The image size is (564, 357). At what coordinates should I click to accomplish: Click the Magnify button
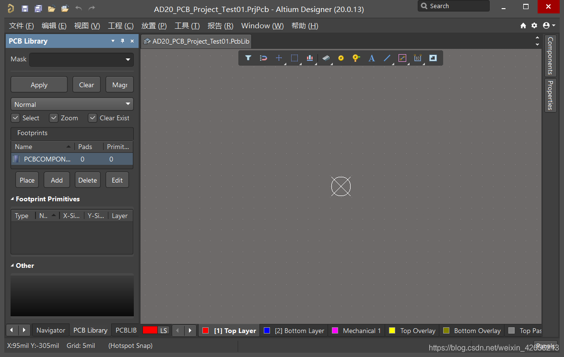120,85
